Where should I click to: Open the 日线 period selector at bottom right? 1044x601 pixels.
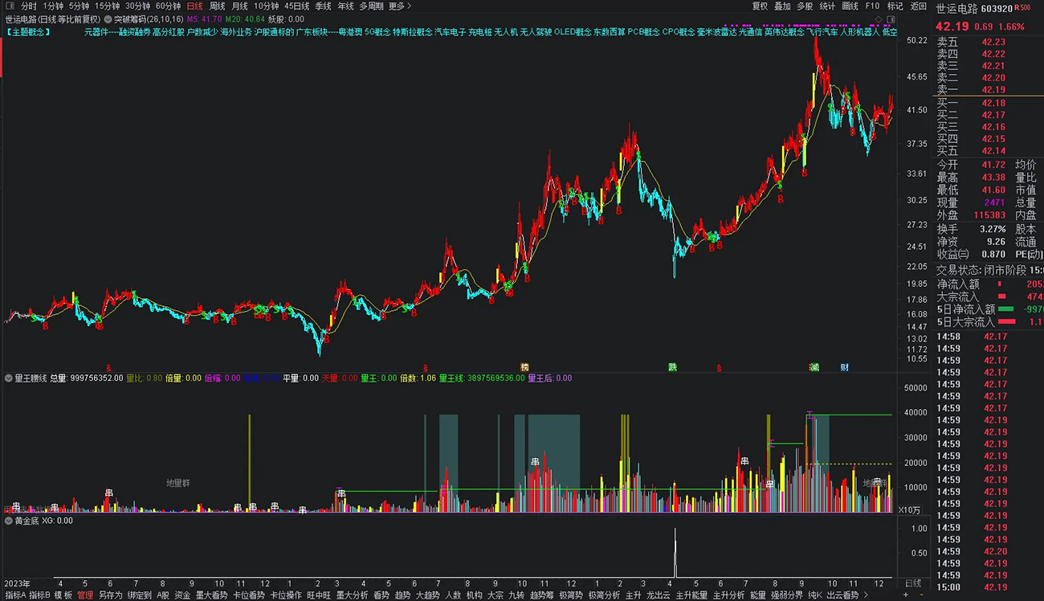[x=913, y=583]
